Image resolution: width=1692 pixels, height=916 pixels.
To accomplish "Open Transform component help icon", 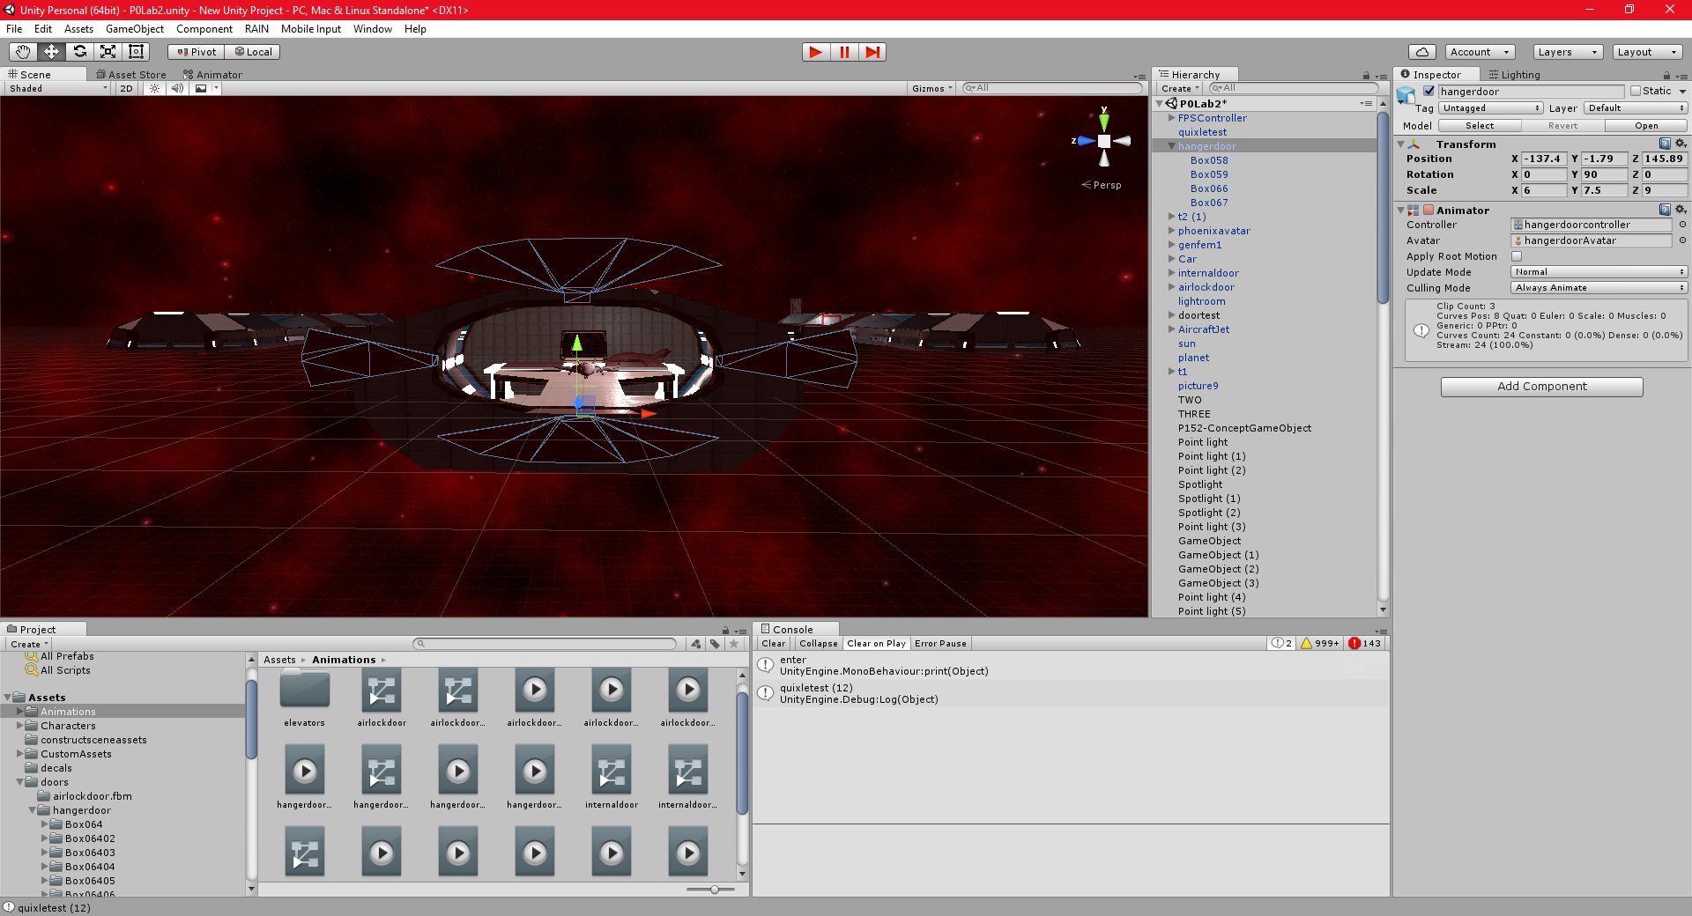I will tap(1665, 144).
